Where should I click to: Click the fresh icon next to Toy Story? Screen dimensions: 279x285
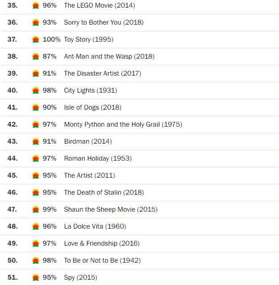[36, 39]
